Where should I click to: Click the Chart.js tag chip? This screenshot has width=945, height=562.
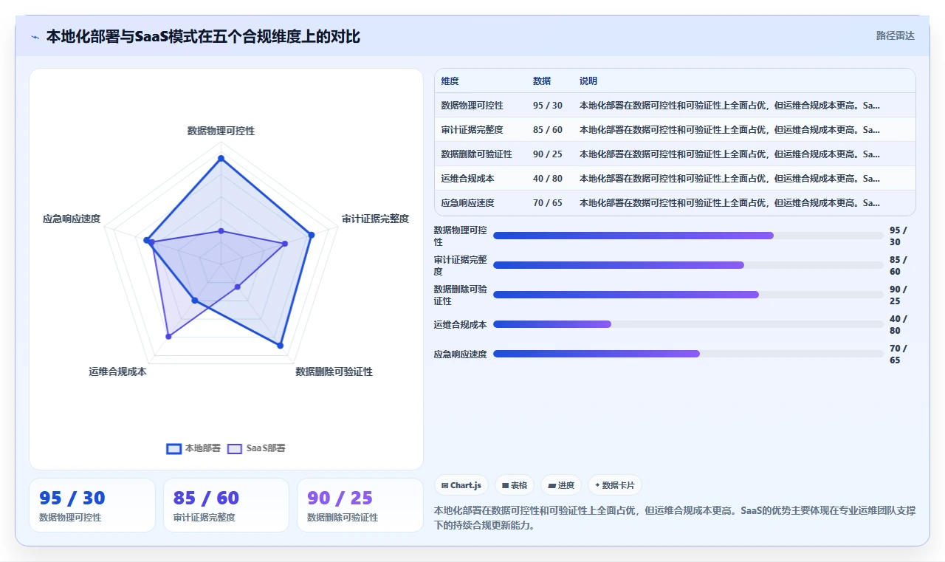point(461,485)
